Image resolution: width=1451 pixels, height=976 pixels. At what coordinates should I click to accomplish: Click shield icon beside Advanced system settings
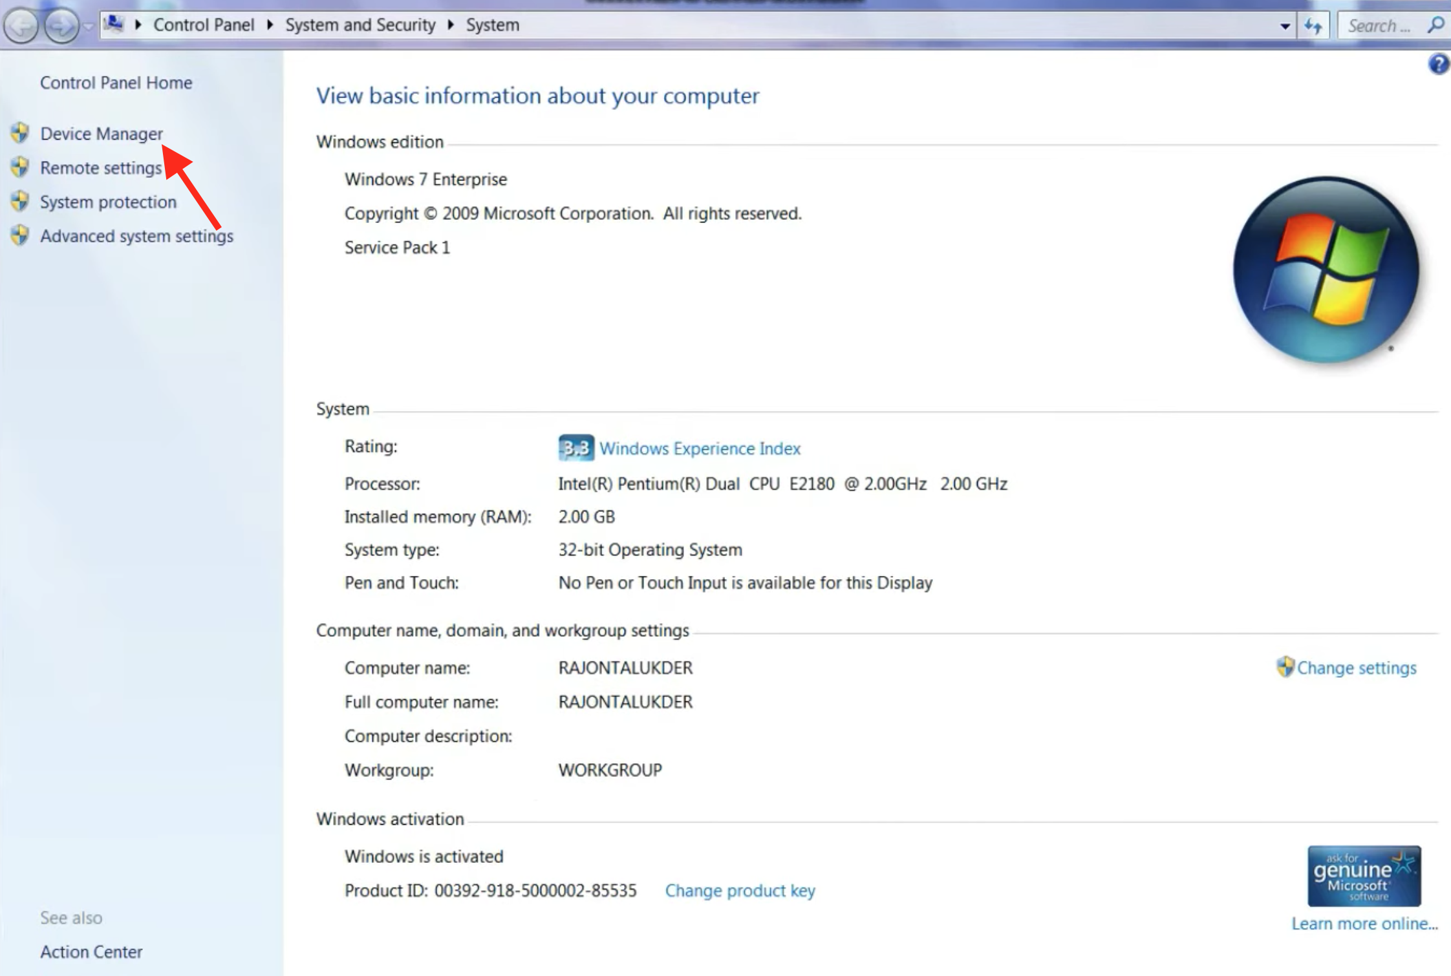(20, 236)
